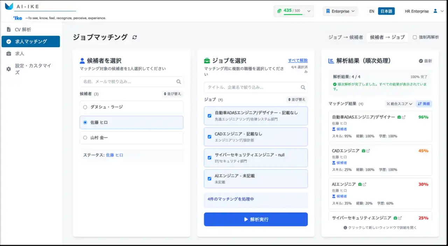Enable the 強制再解析 checkbox
The width and height of the screenshot is (448, 246).
pyautogui.click(x=415, y=37)
